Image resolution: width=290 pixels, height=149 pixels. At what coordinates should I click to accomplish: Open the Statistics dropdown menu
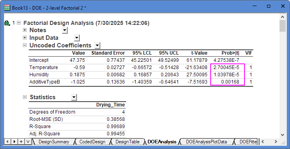pos(74,97)
